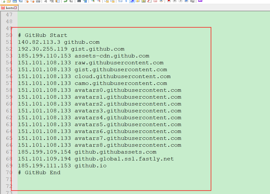Show the Document Map panel icon
Screen dimensions: 270x194
(144, 1)
